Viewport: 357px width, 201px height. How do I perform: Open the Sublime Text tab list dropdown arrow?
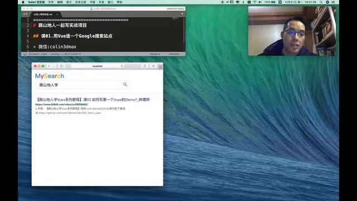pos(182,14)
